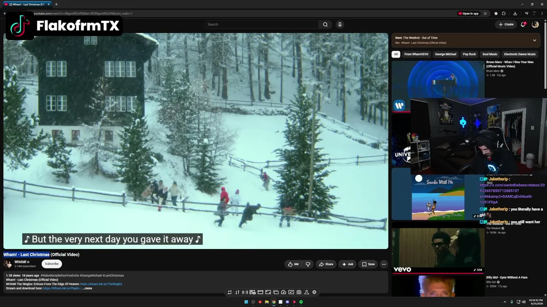Viewport: 547px width, 307px height.
Task: Dislike the Last Christmas video
Action: click(x=308, y=264)
